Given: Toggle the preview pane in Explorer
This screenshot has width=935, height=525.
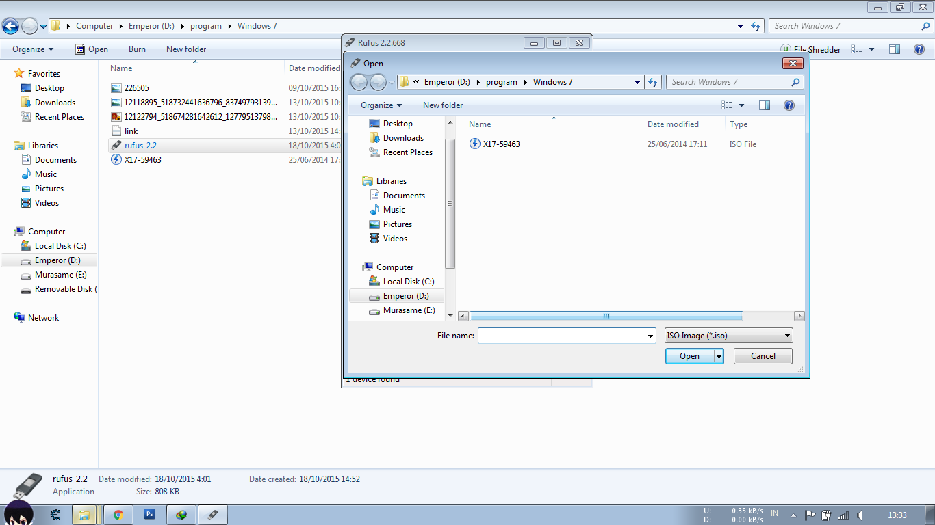Looking at the screenshot, I should [x=894, y=49].
